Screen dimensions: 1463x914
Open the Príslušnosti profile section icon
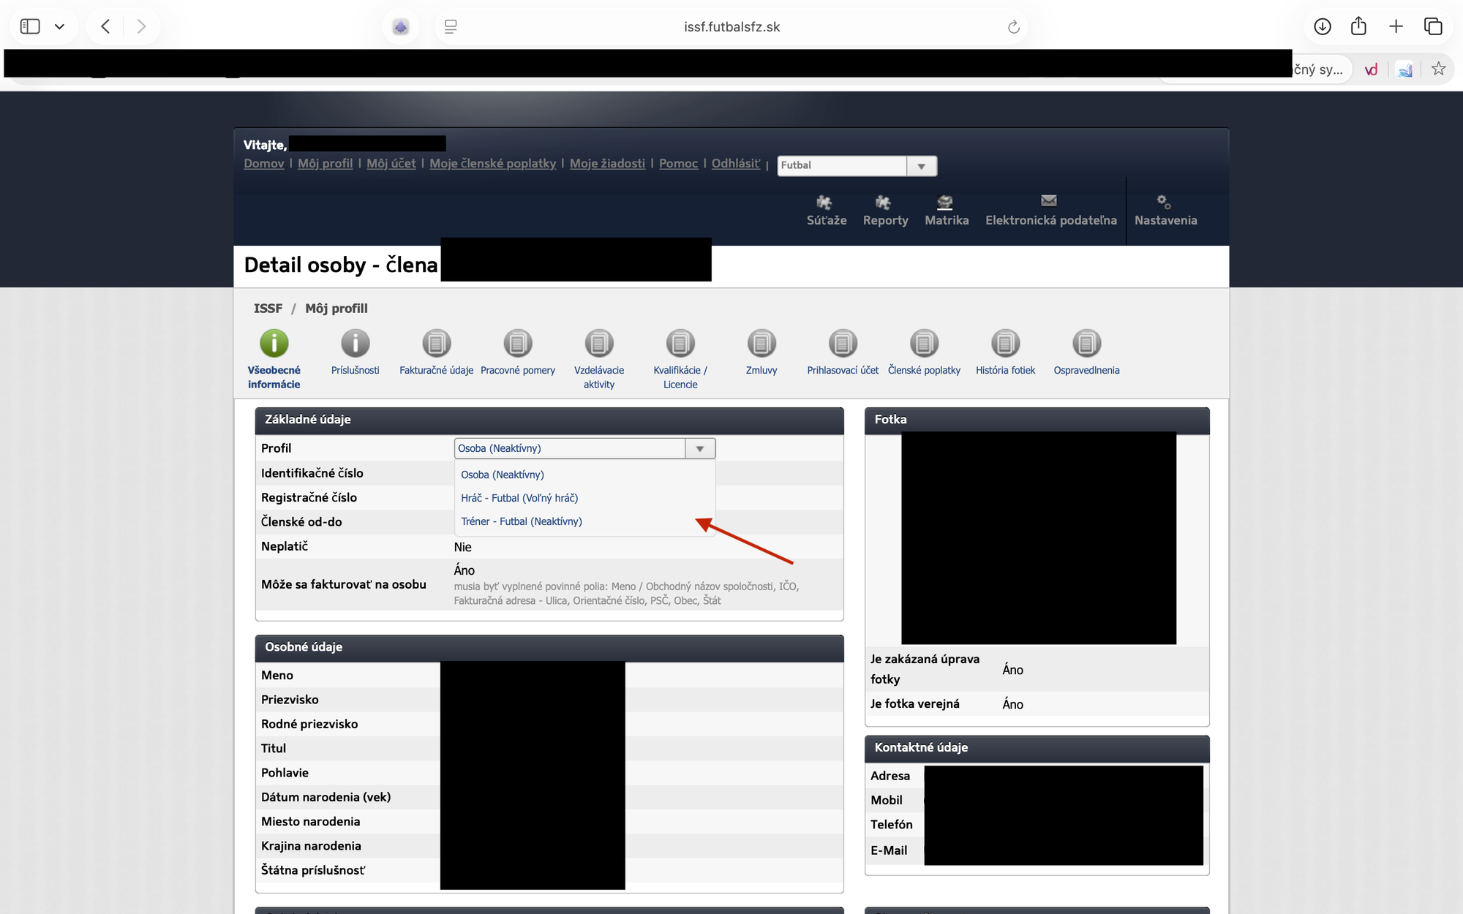click(x=356, y=343)
